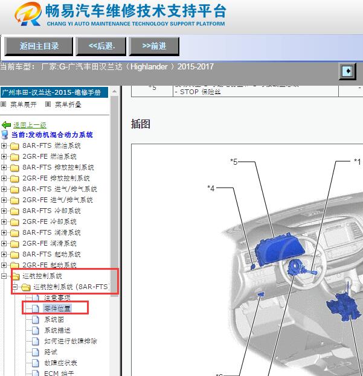This screenshot has height=376, width=363.
Task: Expand the 2GR-FE 燃油系统 folder
Action: pos(4,156)
